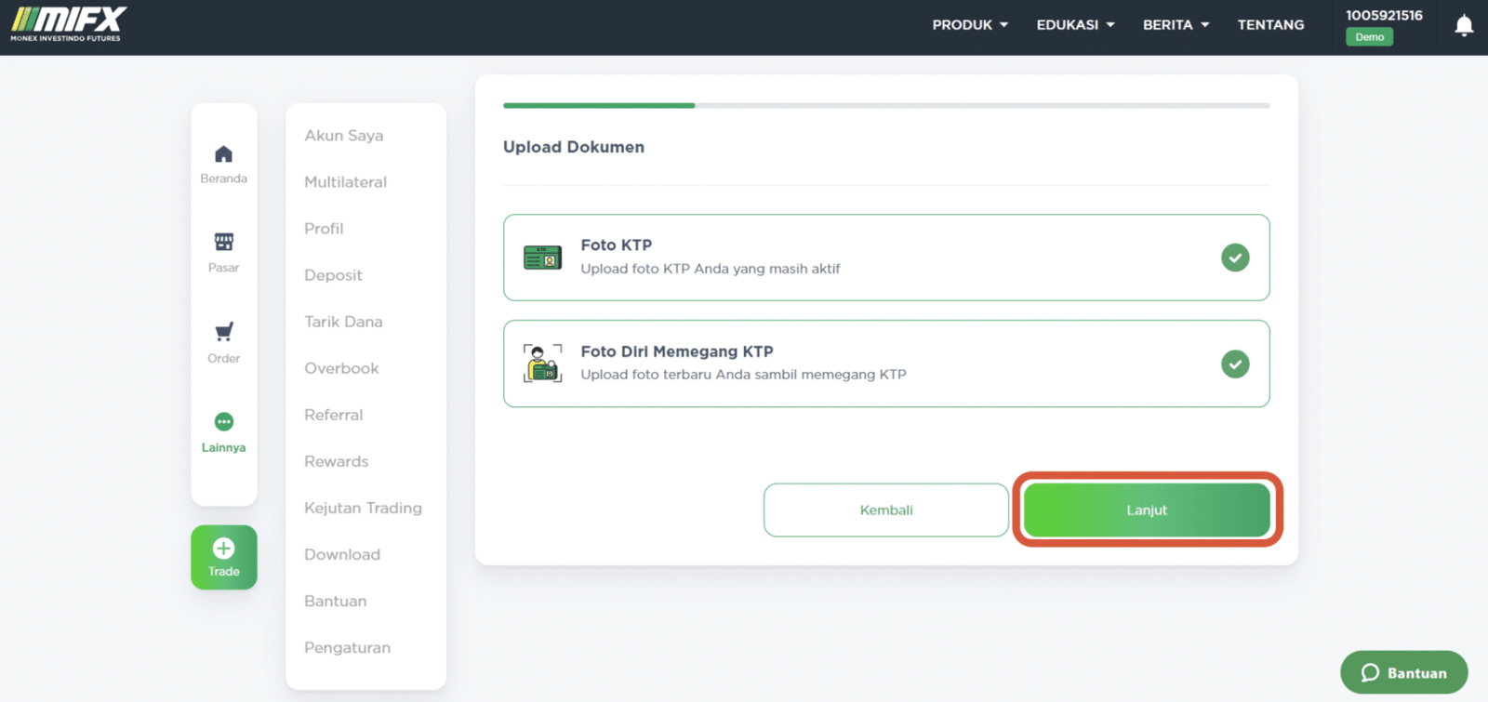1488x702 pixels.
Task: Open Tarik Dana menu item
Action: (x=343, y=322)
